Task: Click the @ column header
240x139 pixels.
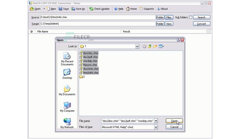Action: [32, 32]
